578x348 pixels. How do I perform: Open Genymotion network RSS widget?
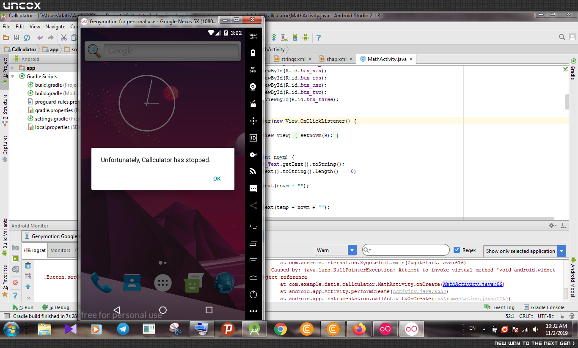pyautogui.click(x=253, y=171)
